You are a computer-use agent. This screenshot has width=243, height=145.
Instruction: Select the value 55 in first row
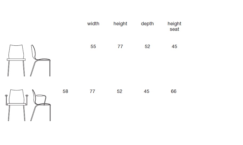pyautogui.click(x=93, y=46)
